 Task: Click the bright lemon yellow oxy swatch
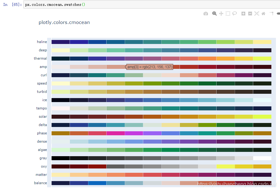pyautogui.click(x=225, y=166)
